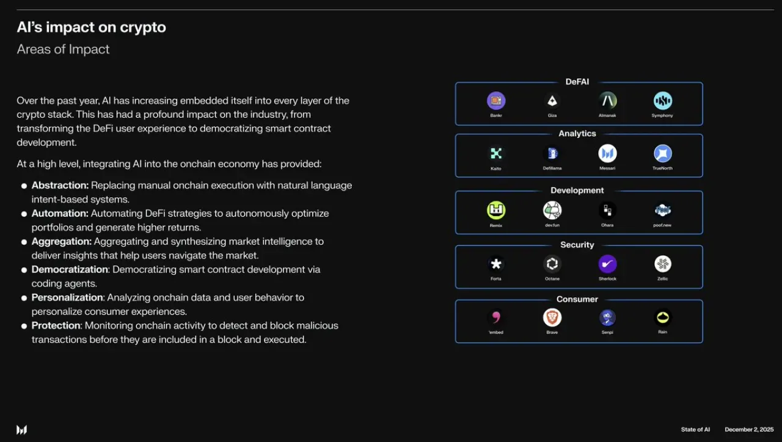This screenshot has width=782, height=442.
Task: Open the Symphony icon
Action: point(662,101)
